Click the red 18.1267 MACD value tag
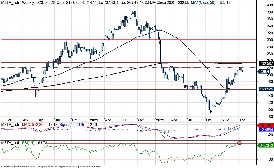 pyautogui.click(x=265, y=125)
